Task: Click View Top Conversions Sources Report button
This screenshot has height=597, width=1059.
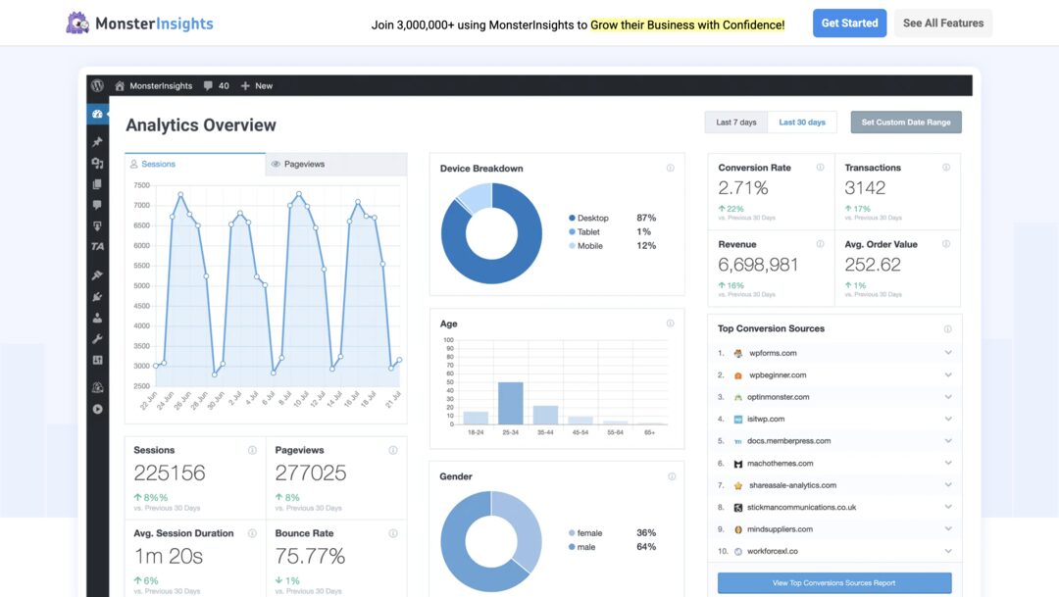Action: click(x=833, y=582)
